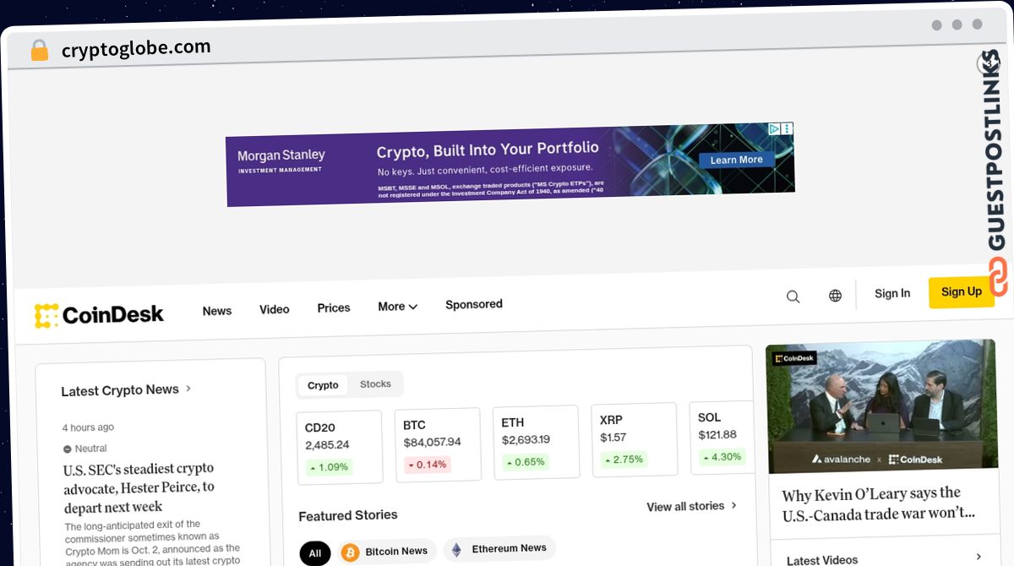The image size is (1014, 566).
Task: Click the ETH 0.65% change badge
Action: [526, 462]
